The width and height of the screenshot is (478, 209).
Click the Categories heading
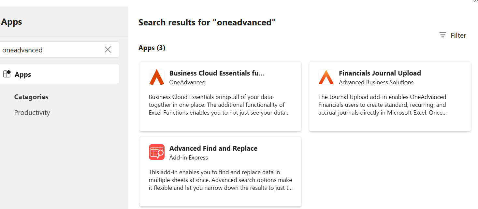click(31, 97)
